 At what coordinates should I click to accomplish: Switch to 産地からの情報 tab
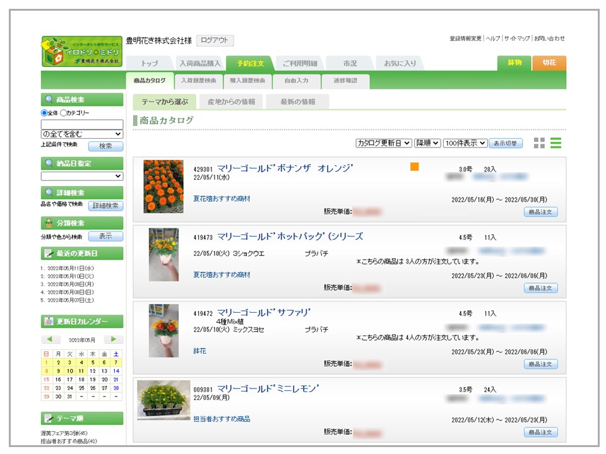point(231,102)
